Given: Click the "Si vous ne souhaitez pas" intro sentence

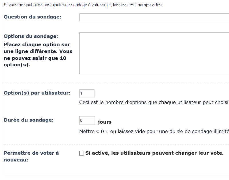Looking at the screenshot, I should 83,5.
